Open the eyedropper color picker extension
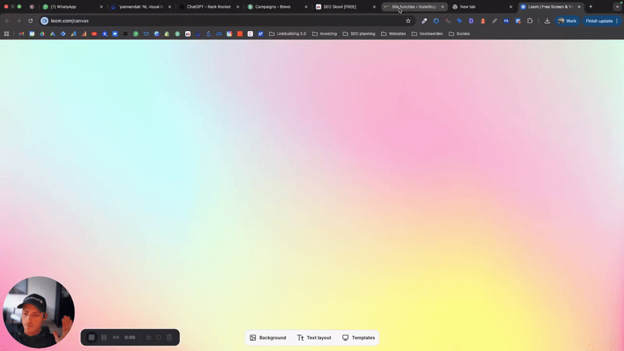Screen dimensions: 624x351 424,21
